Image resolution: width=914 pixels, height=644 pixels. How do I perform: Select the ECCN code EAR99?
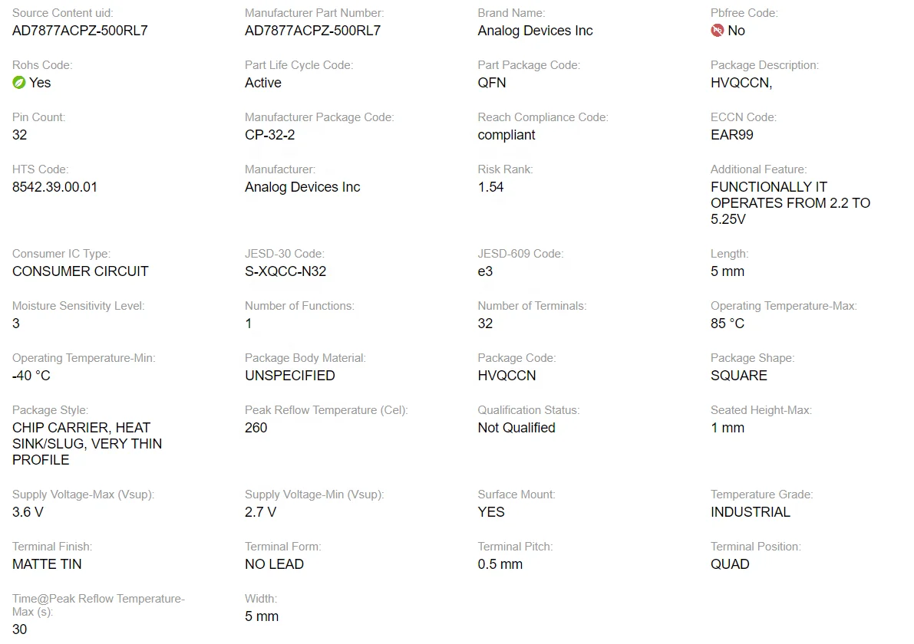[731, 135]
